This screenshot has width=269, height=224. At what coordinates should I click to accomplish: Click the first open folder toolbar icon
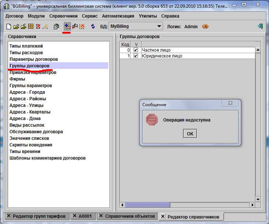[16, 26]
